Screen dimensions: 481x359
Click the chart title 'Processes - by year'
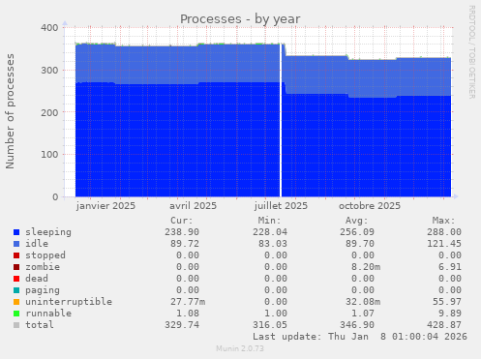point(240,19)
